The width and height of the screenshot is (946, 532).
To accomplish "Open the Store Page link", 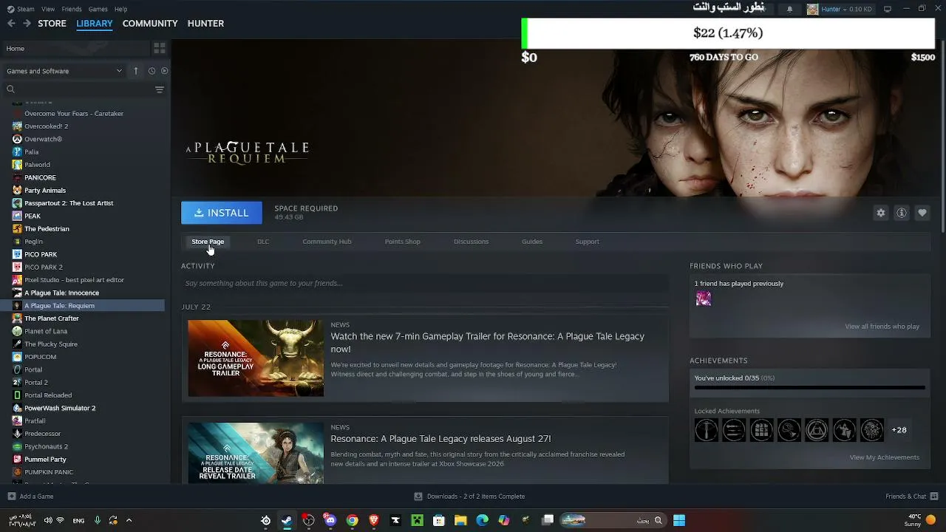I will click(x=208, y=242).
